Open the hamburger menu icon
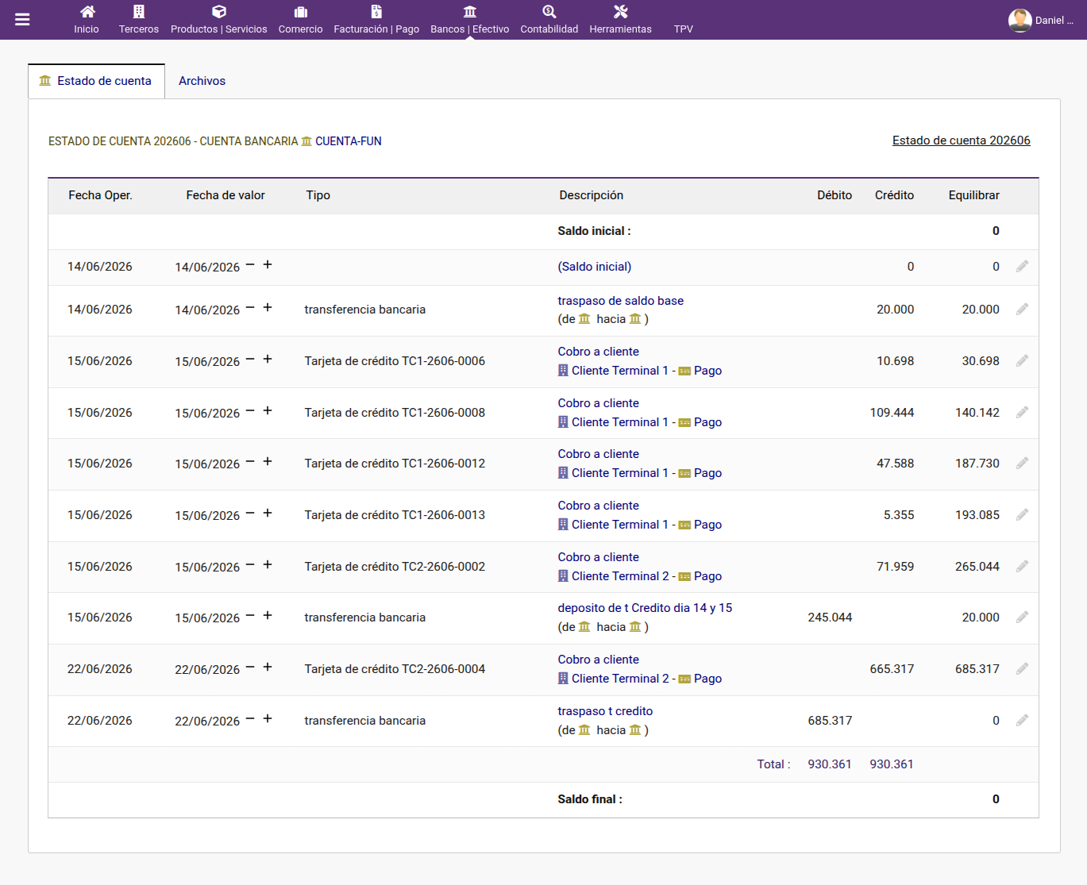The height and width of the screenshot is (885, 1087). click(x=22, y=20)
